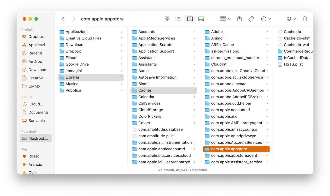Click the com.apple.appstore window title
Screen dimensions: 330x196
pos(102,19)
